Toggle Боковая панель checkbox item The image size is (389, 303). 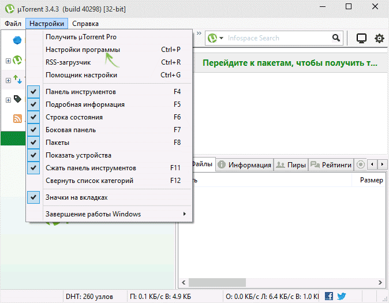click(109, 130)
